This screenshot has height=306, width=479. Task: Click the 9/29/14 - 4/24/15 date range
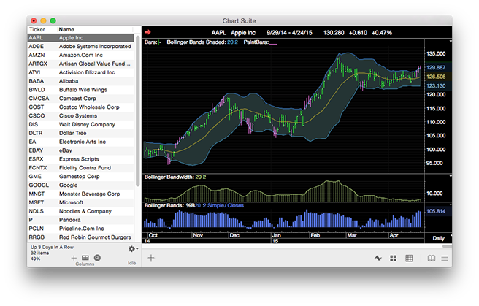pos(289,33)
